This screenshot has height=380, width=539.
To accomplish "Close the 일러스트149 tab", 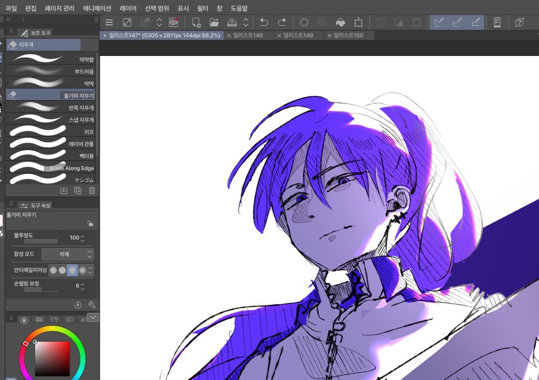I will (279, 36).
